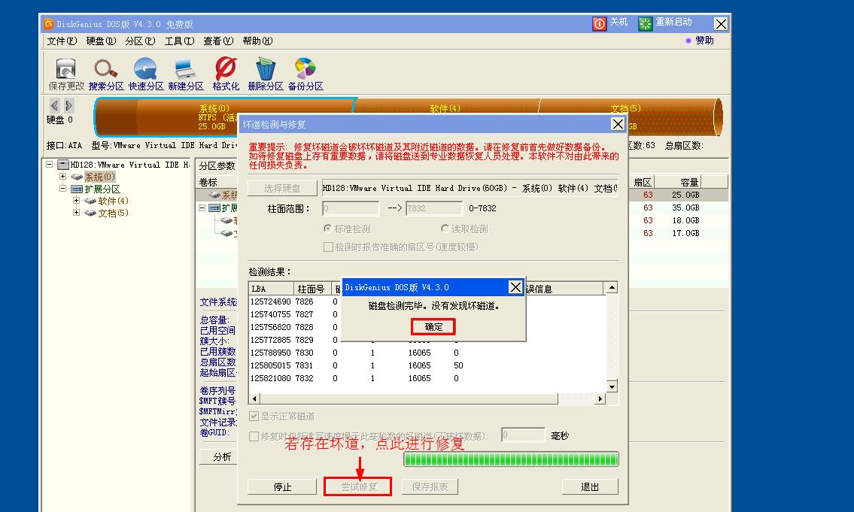Open the View (查看) menu
Screen dimensions: 854x512
point(218,41)
